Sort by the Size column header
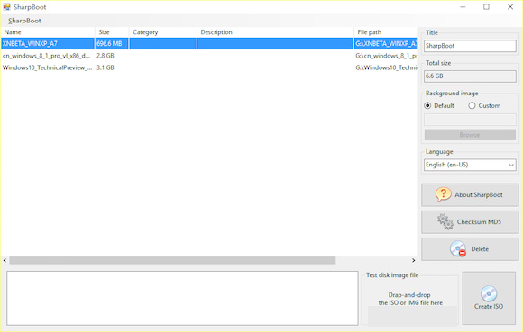Screen dimensions: 523x332 (x=112, y=32)
